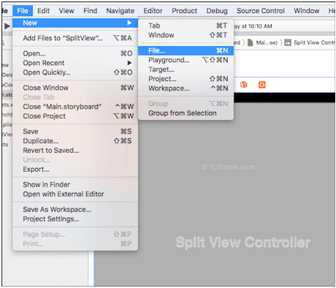Open the Window menu
The width and height of the screenshot is (336, 288).
307,11
